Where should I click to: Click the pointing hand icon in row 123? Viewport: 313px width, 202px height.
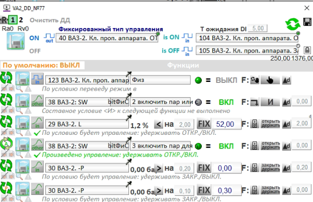270,80
